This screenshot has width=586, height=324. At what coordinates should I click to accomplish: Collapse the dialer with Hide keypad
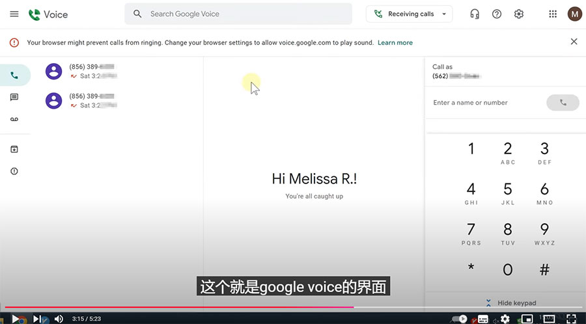click(x=511, y=303)
